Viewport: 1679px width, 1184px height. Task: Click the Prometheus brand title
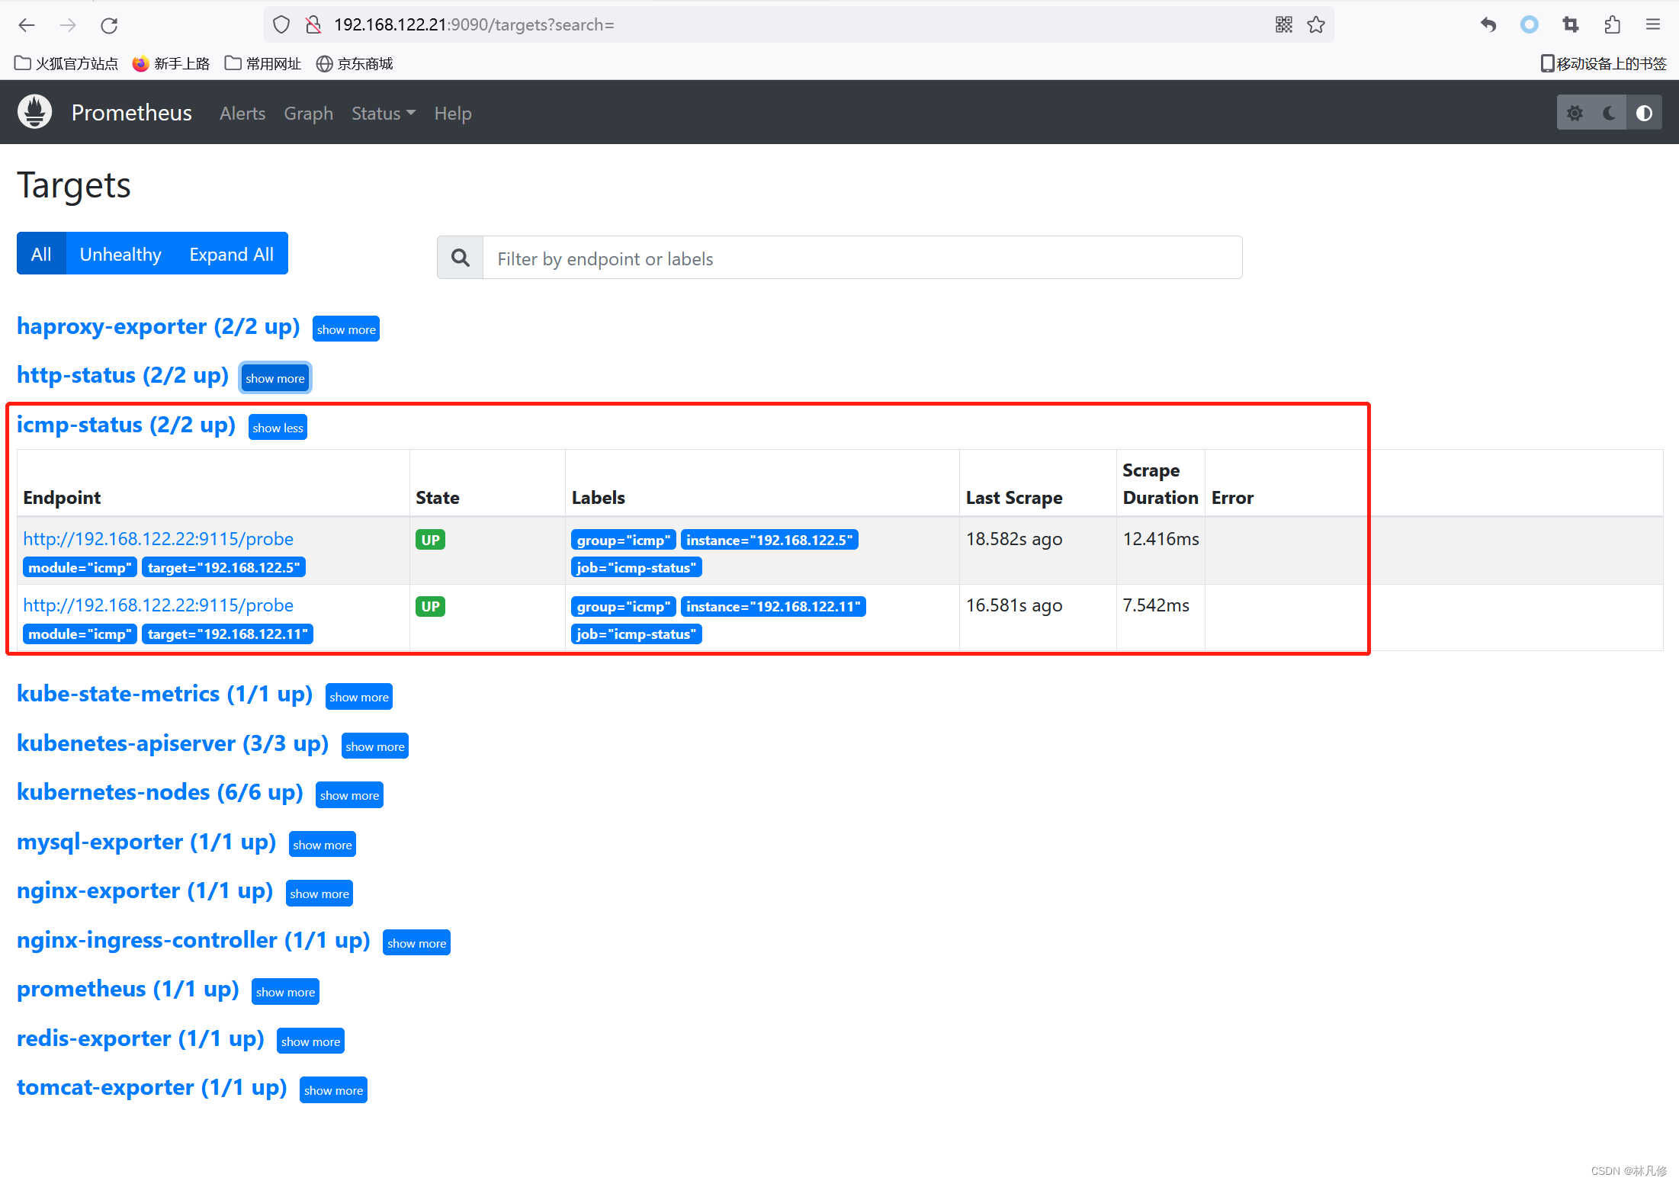click(132, 112)
